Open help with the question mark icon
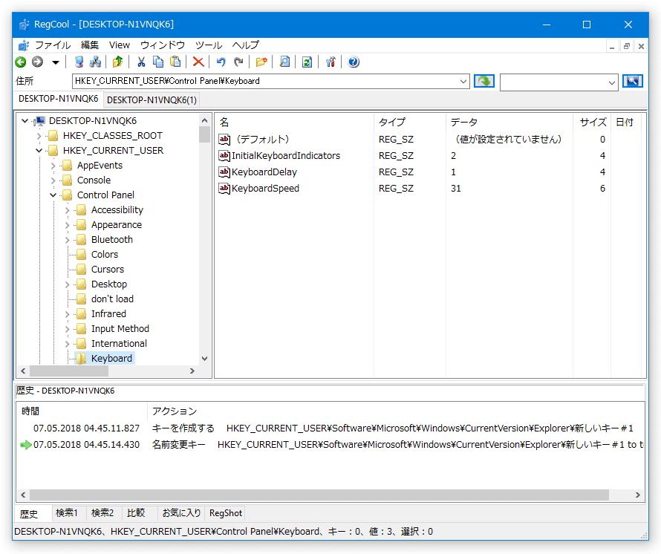Screen dimensions: 661x554 pos(354,62)
